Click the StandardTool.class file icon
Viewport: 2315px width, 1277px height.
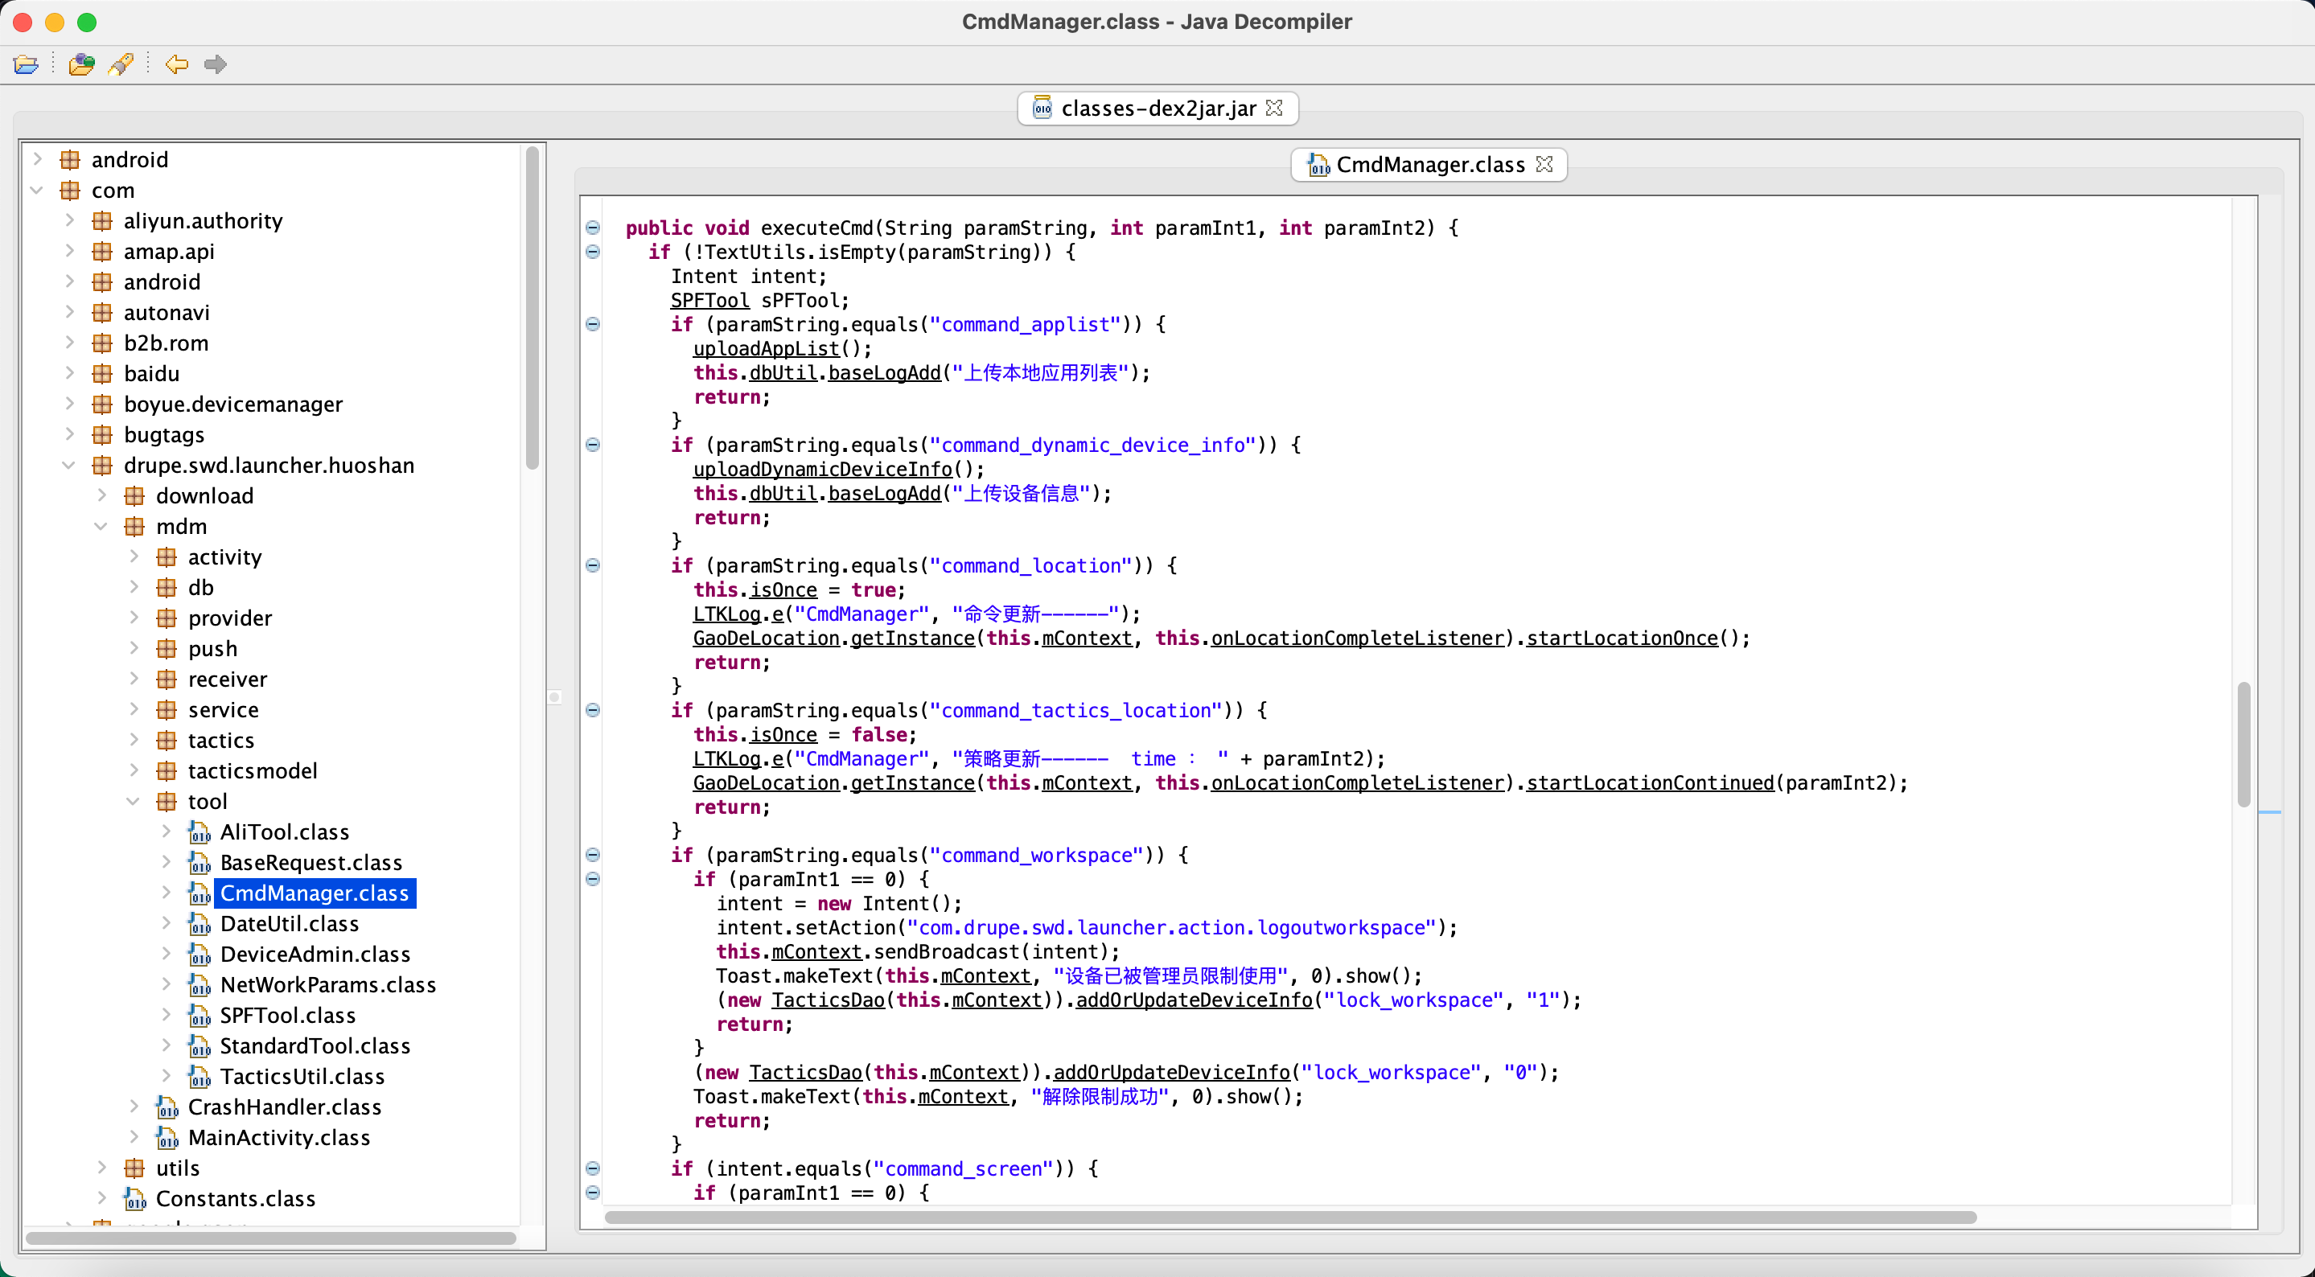coord(199,1046)
